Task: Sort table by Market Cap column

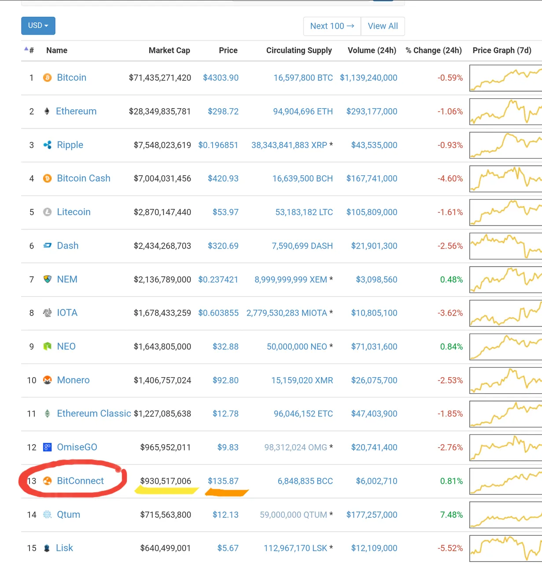Action: click(x=170, y=50)
